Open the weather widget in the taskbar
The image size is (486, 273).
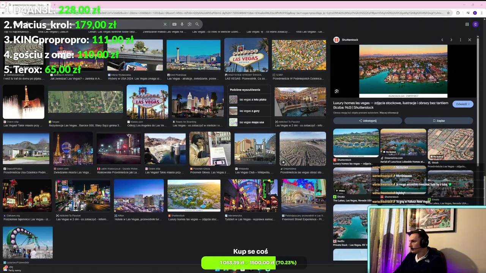click(x=12, y=269)
